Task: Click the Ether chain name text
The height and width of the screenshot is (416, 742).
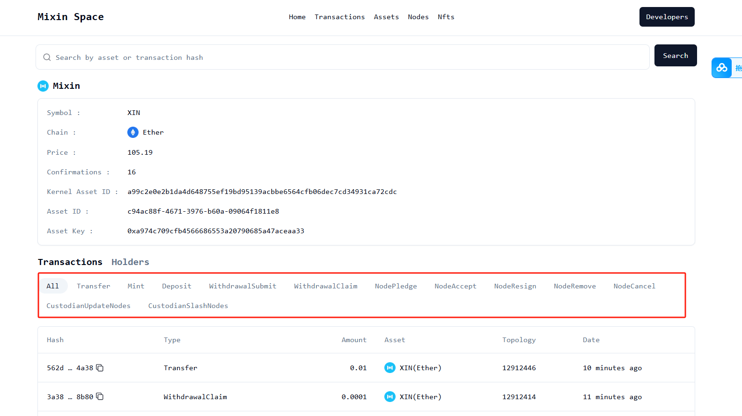Action: [153, 132]
